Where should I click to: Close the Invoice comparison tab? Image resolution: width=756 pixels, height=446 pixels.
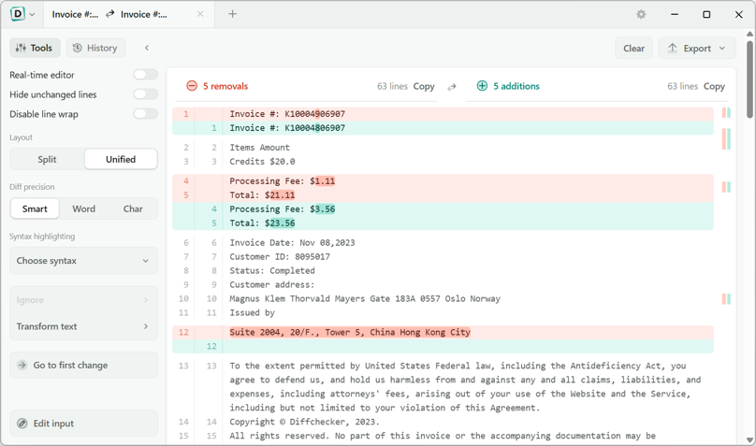click(x=200, y=14)
